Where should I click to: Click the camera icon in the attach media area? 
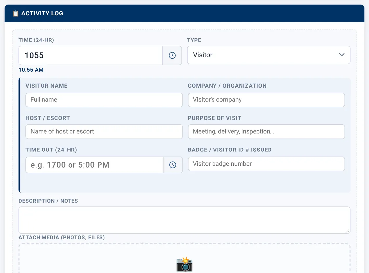(184, 264)
